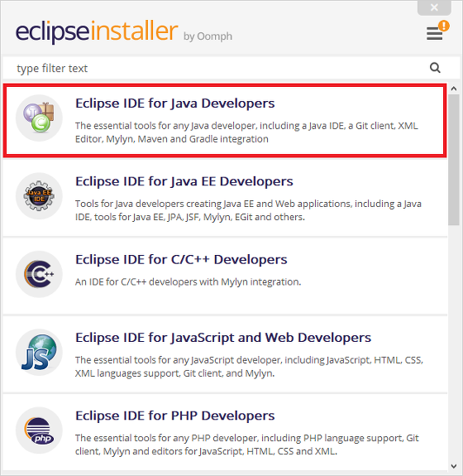Click the PHP package icon
This screenshot has height=476, width=463.
point(39,430)
